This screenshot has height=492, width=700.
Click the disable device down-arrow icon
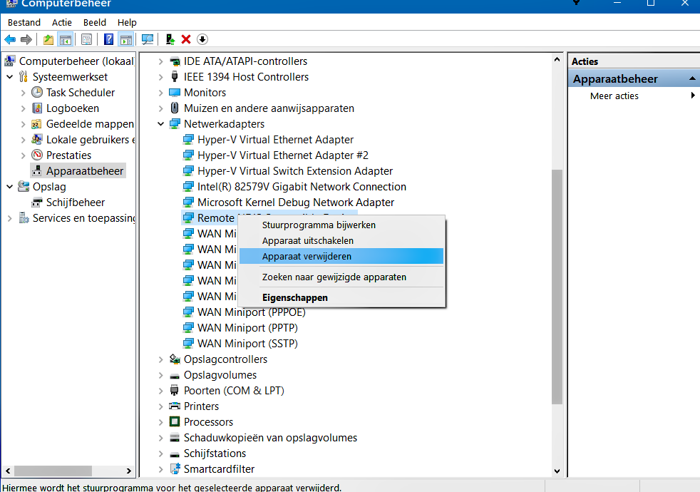point(202,40)
